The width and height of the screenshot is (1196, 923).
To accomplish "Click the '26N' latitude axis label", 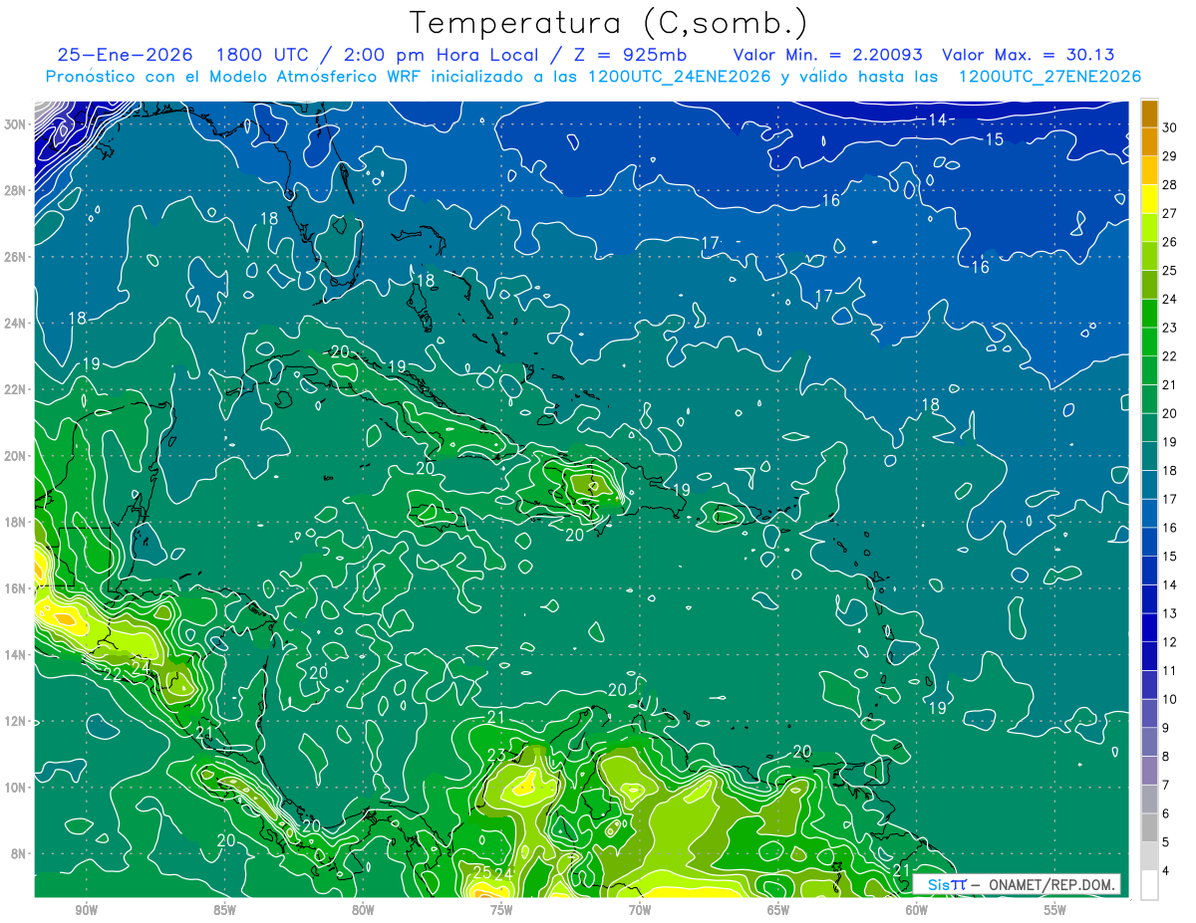I will [x=16, y=257].
